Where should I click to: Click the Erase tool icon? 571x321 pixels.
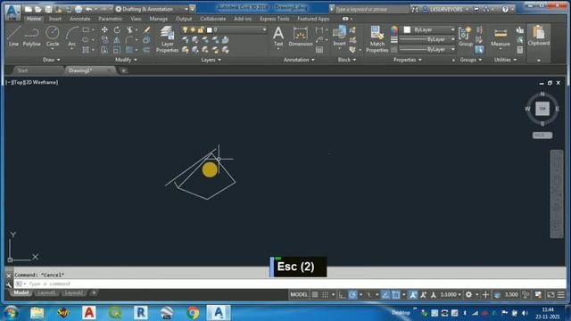coord(146,29)
